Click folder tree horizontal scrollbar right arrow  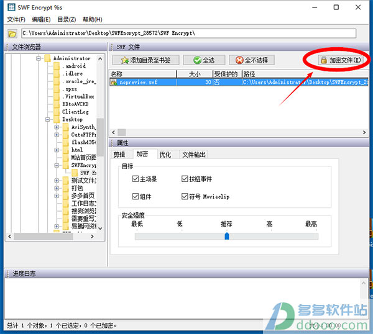(x=92, y=237)
